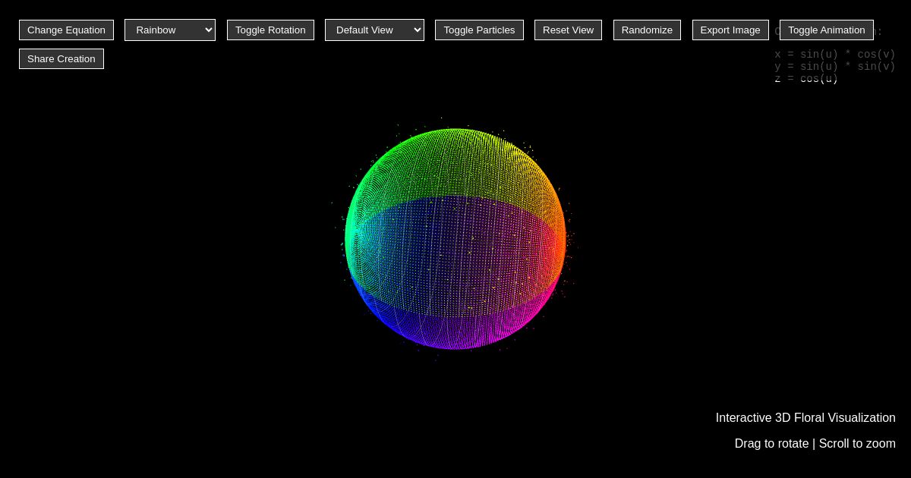Click Randomize to generate new parameters
Screen dimensions: 911x478
click(x=647, y=30)
